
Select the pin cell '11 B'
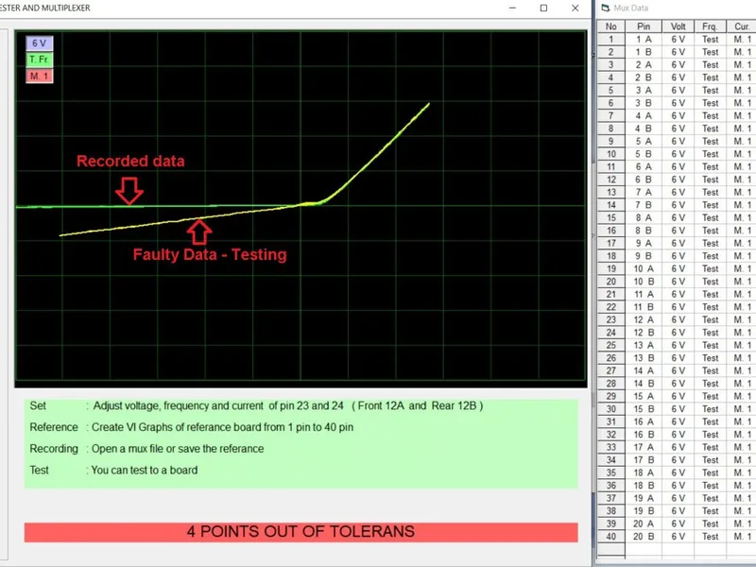tap(644, 307)
